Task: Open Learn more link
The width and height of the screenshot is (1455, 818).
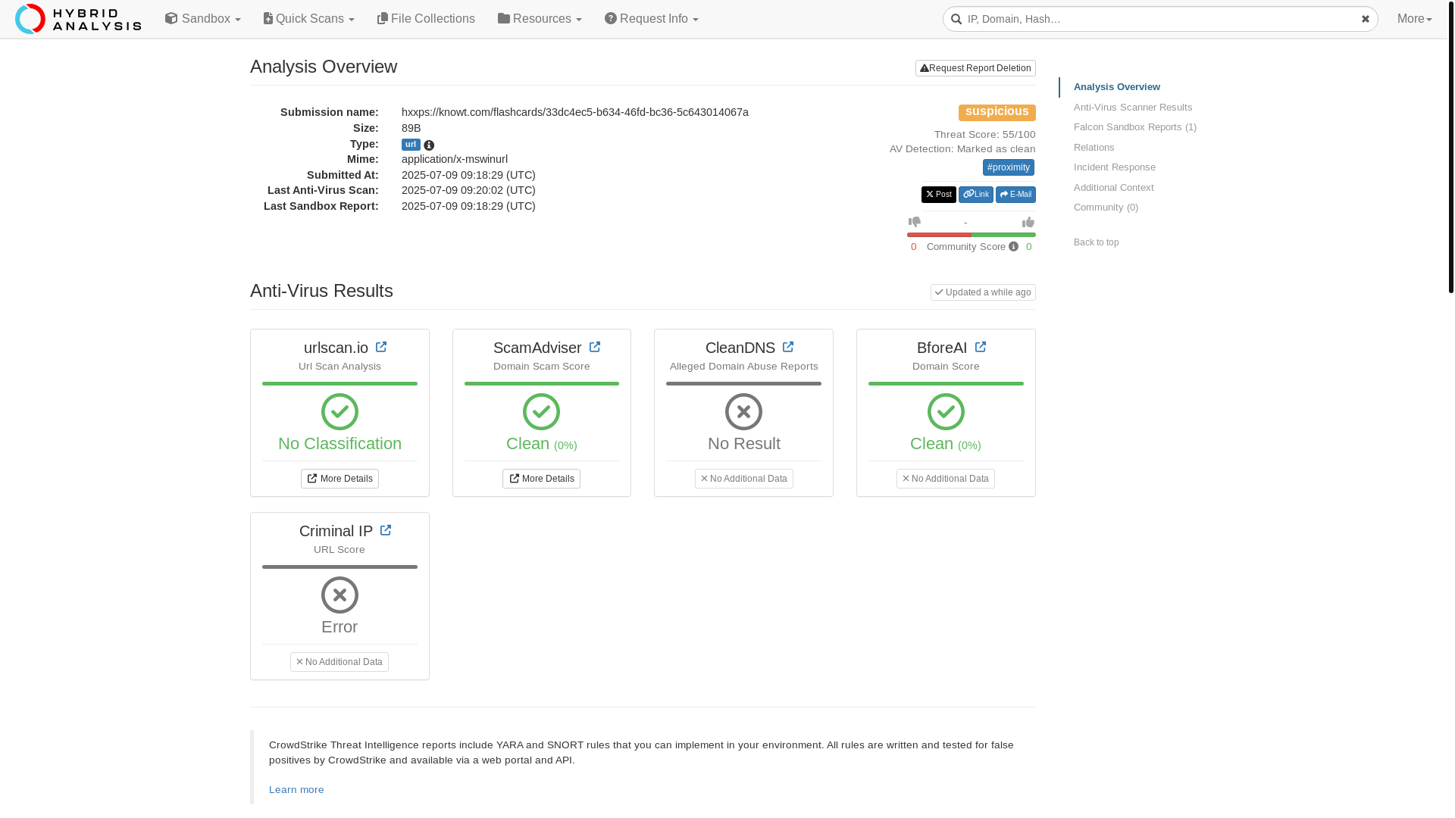Action: (x=296, y=790)
